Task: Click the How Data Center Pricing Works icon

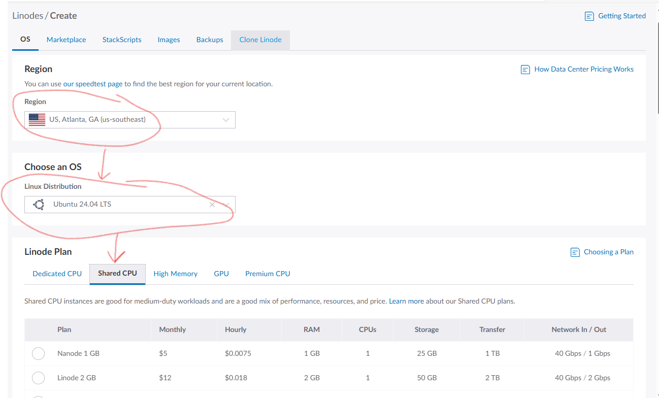Action: pyautogui.click(x=525, y=70)
